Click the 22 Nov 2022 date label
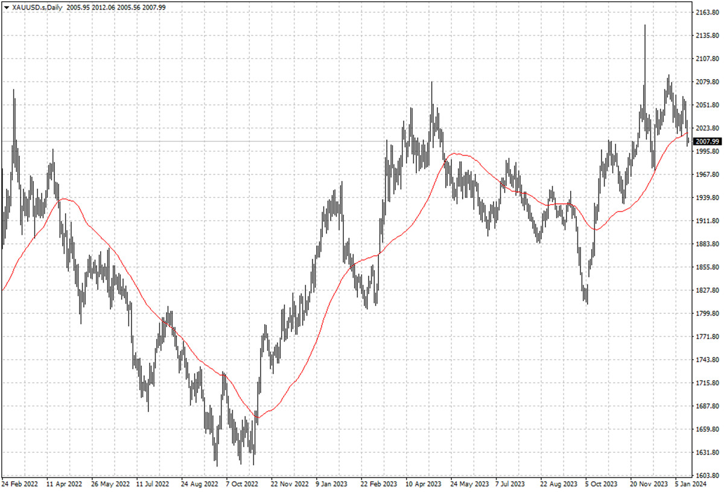The height and width of the screenshot is (492, 724). click(290, 484)
